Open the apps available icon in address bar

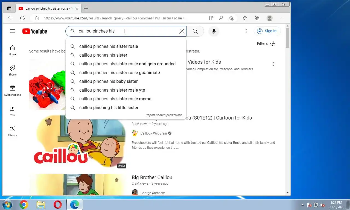click(211, 18)
